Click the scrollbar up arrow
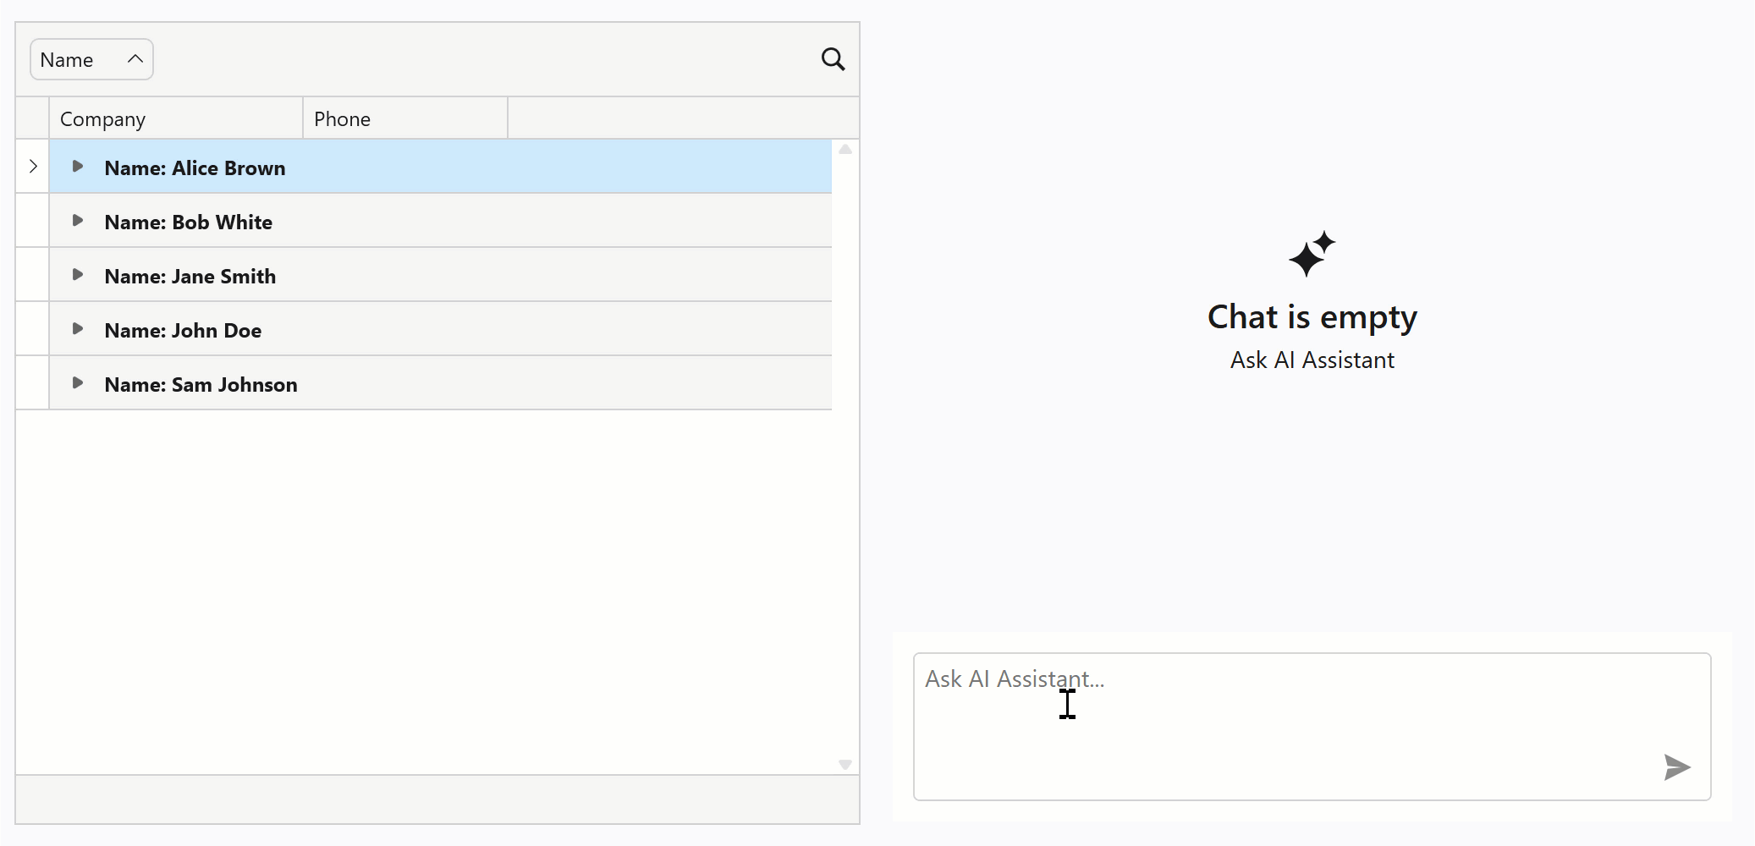This screenshot has height=846, width=1755. [844, 149]
